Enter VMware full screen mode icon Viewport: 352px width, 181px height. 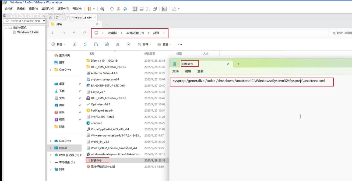point(148,9)
